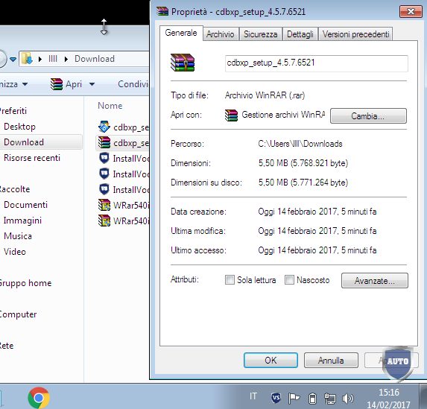This screenshot has width=427, height=409.
Task: Select Computer in Explorer sidebar
Action: (x=18, y=314)
